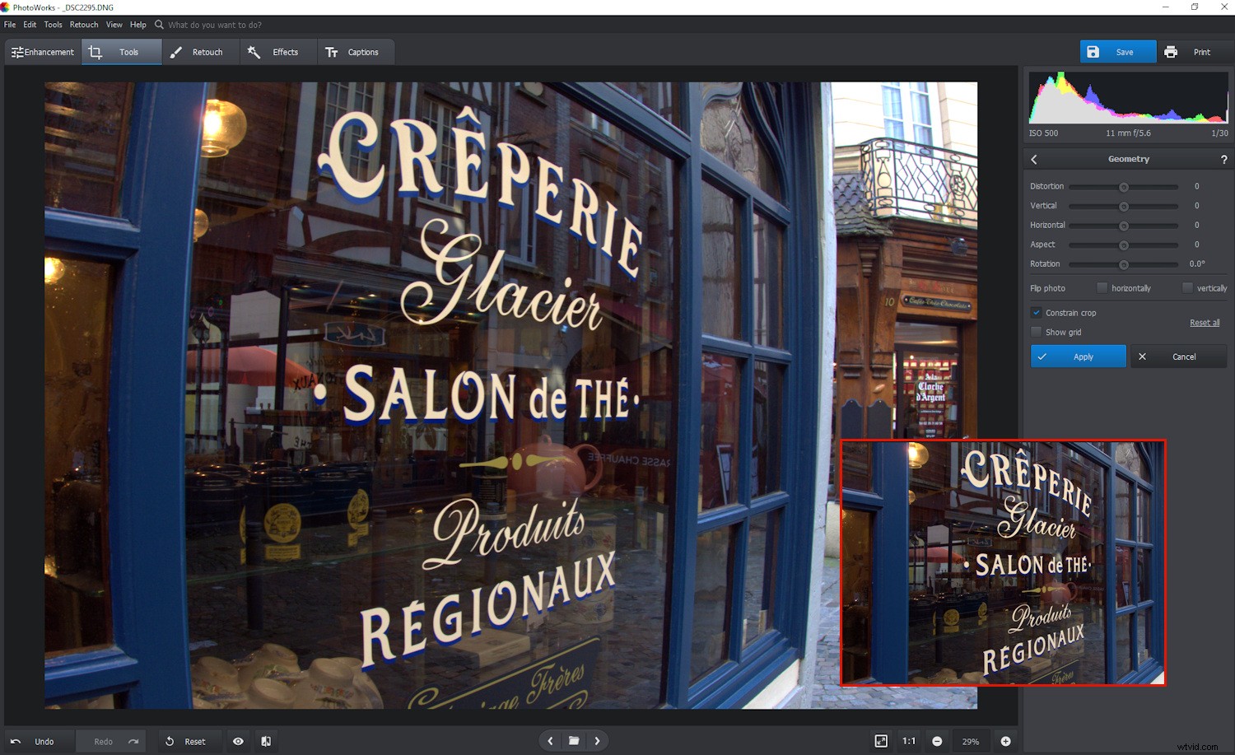Open the Retouch menu in the menu bar
1235x755 pixels.
pyautogui.click(x=83, y=25)
